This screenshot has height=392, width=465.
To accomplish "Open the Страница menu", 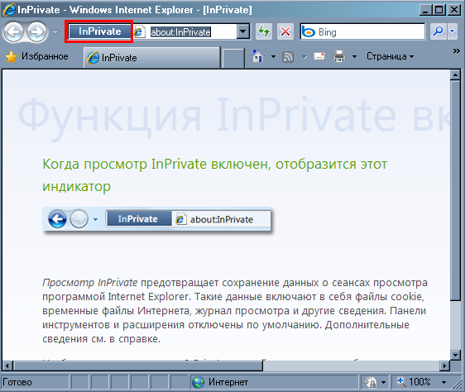I will pos(390,56).
